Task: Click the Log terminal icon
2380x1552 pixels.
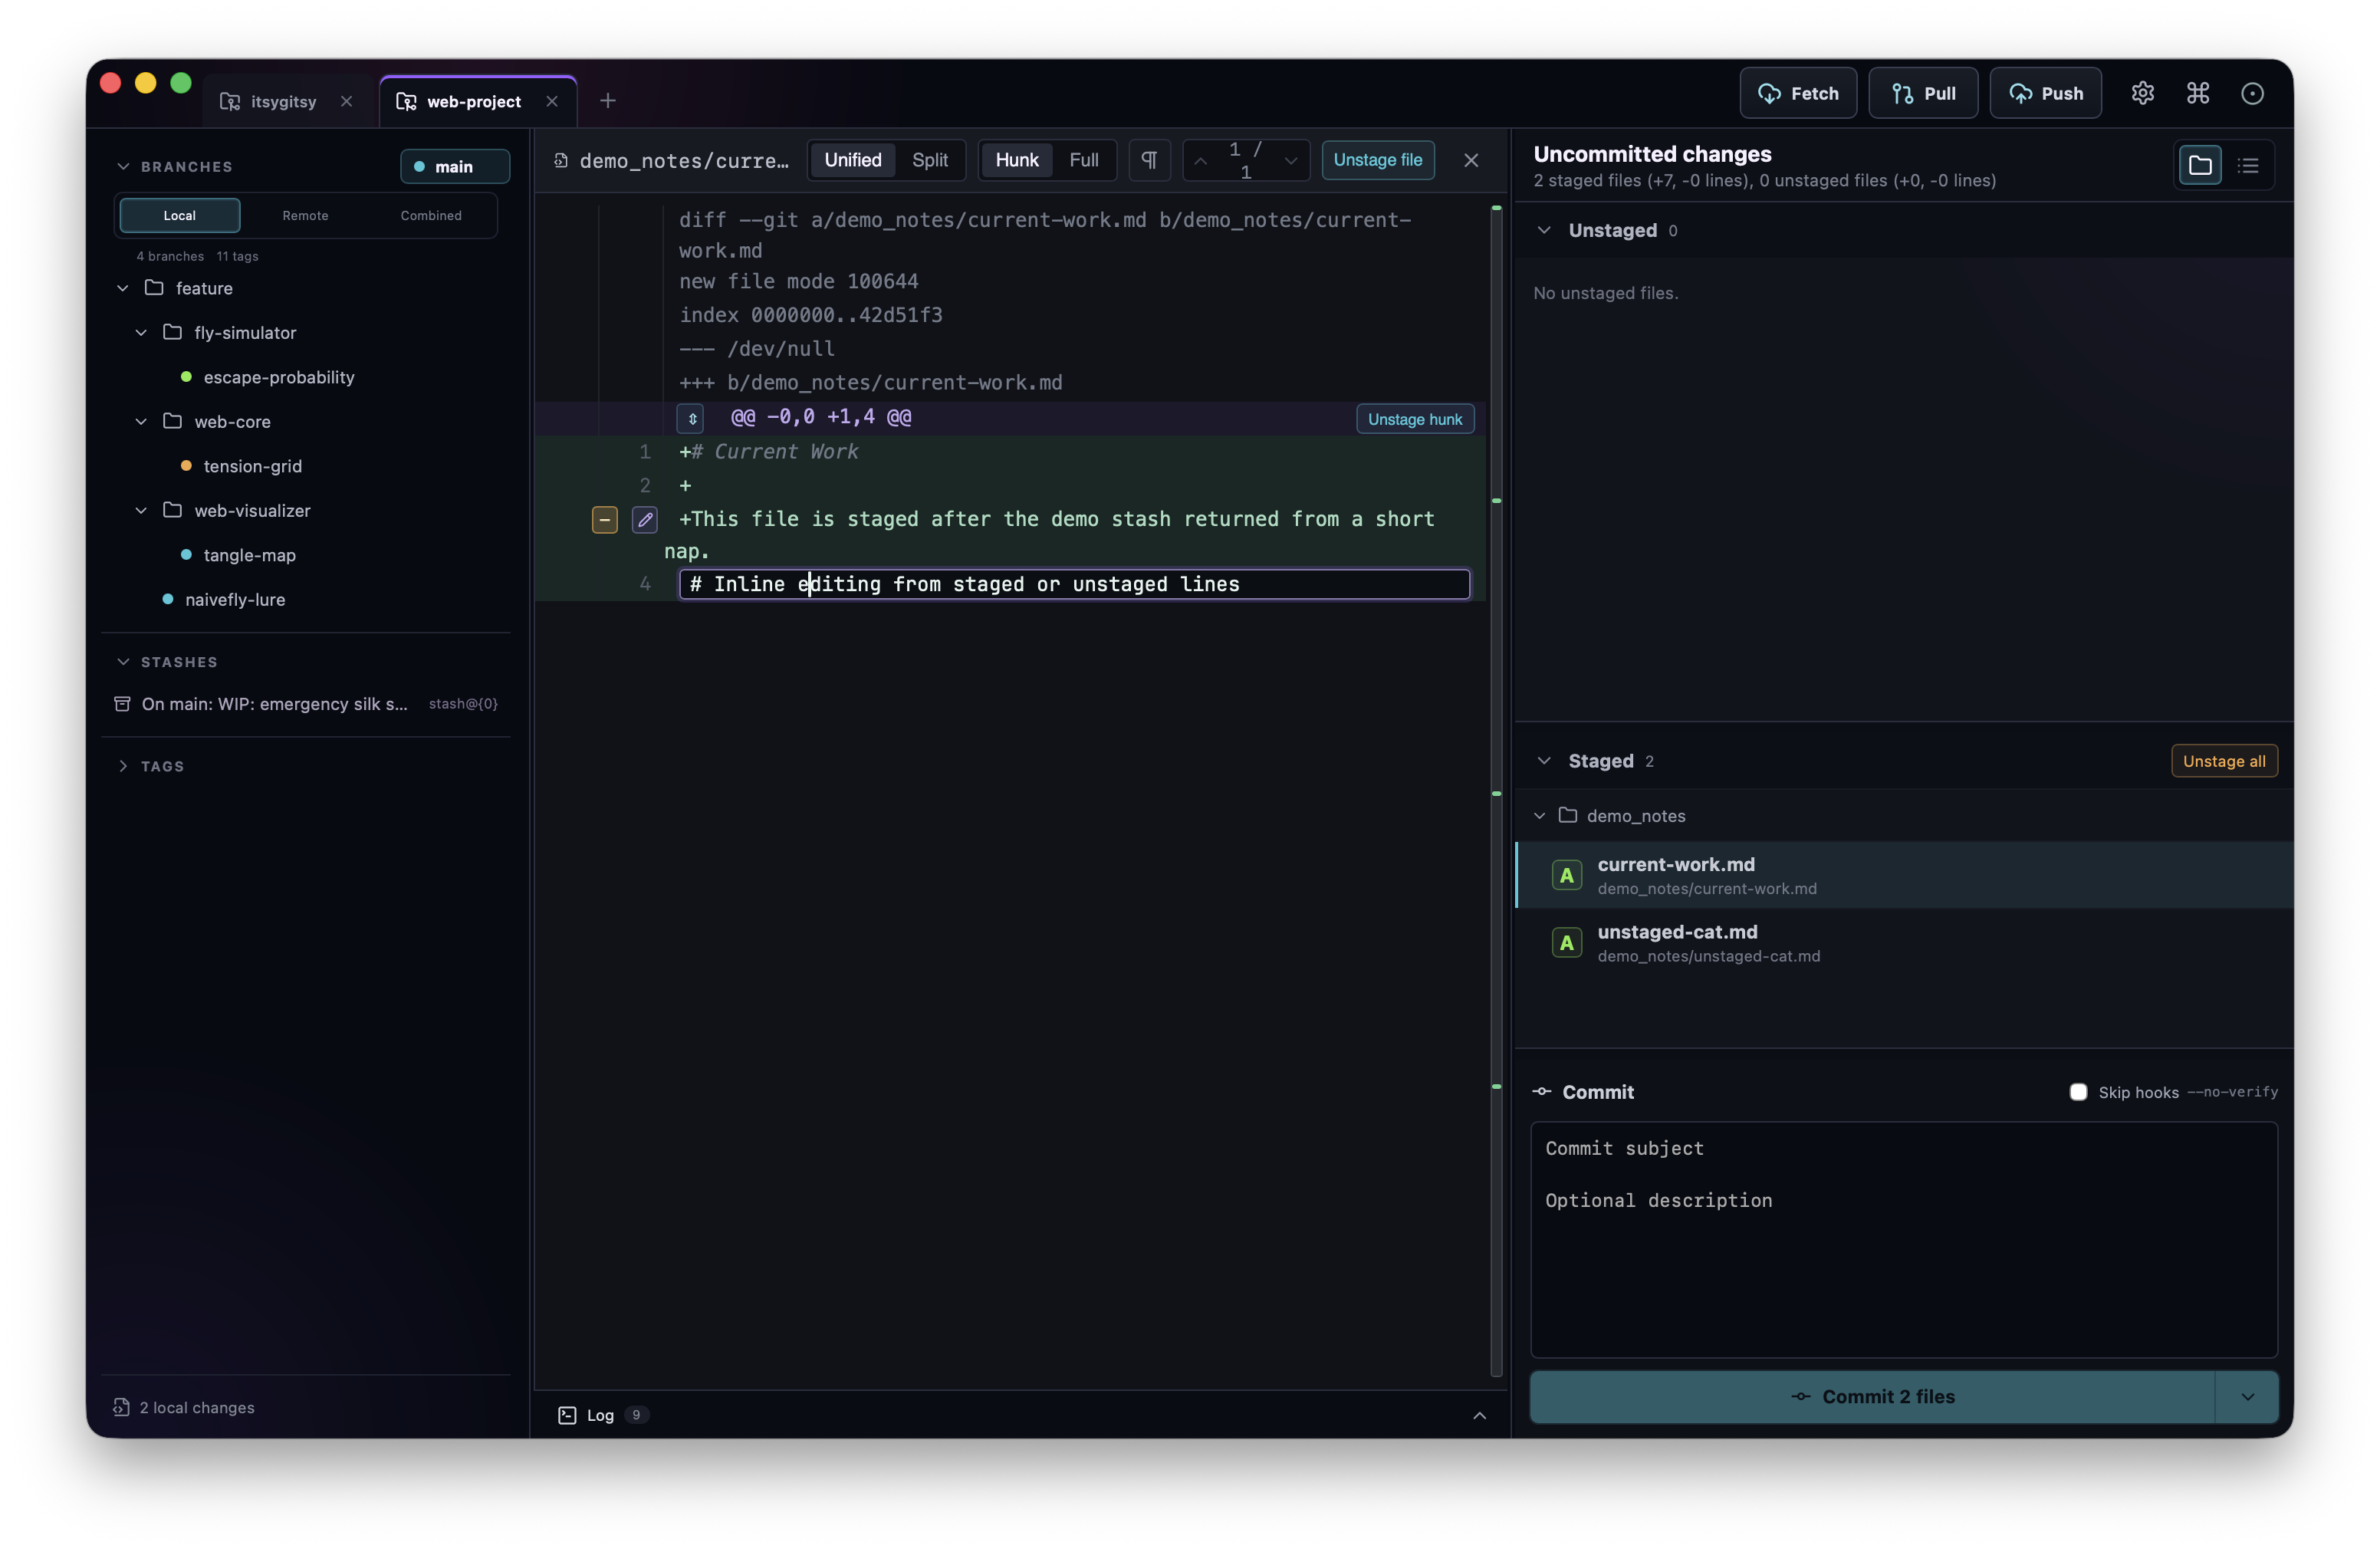Action: (x=567, y=1415)
